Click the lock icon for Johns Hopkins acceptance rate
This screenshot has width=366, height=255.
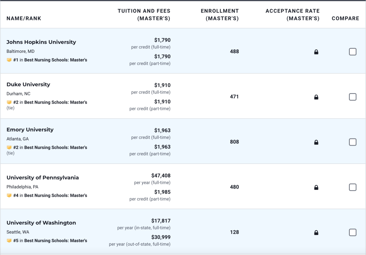point(316,52)
